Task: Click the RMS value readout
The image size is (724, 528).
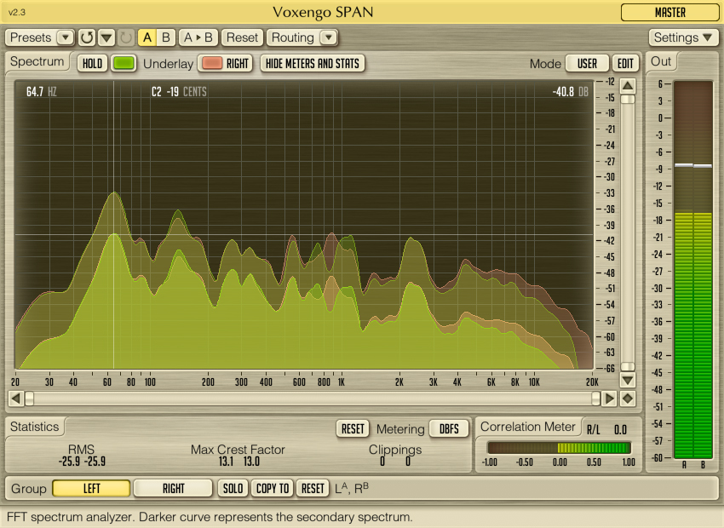Action: pos(82,461)
